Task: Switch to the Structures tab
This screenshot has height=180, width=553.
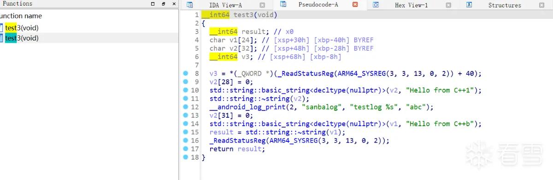Action: [504, 5]
